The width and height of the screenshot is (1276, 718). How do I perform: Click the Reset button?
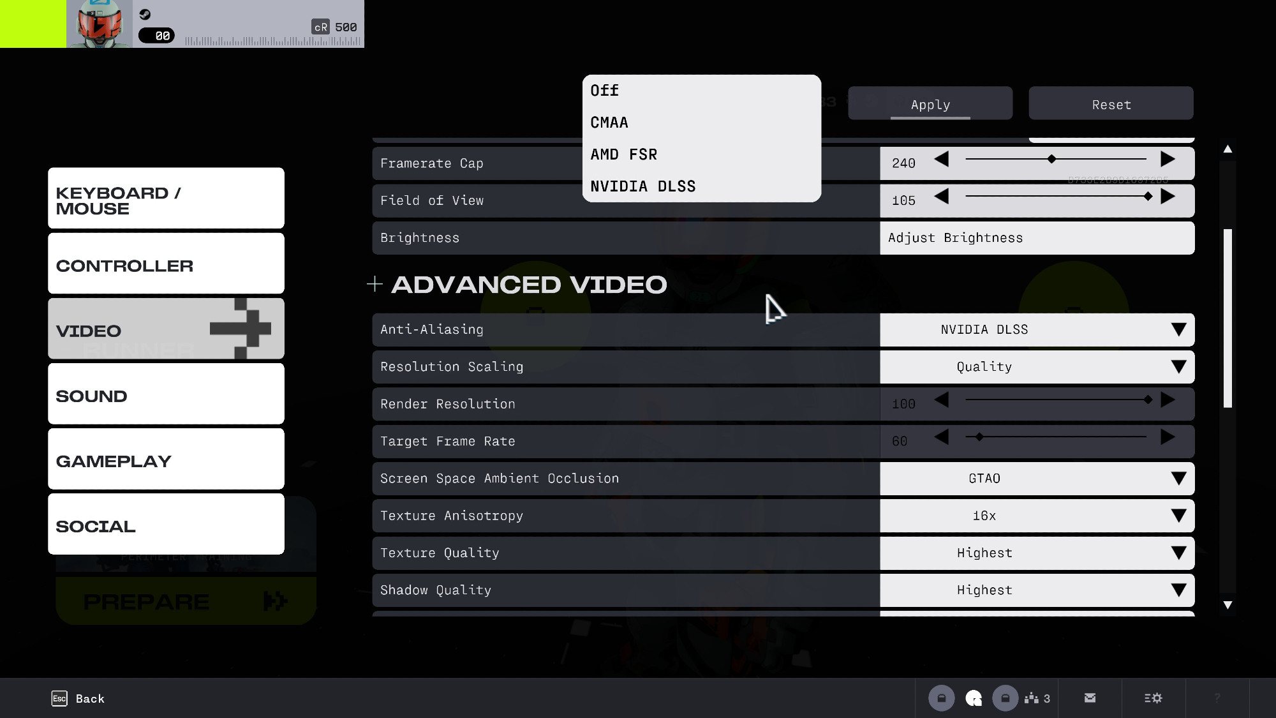click(1111, 103)
